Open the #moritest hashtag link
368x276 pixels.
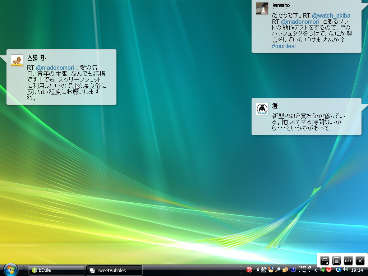tap(284, 46)
